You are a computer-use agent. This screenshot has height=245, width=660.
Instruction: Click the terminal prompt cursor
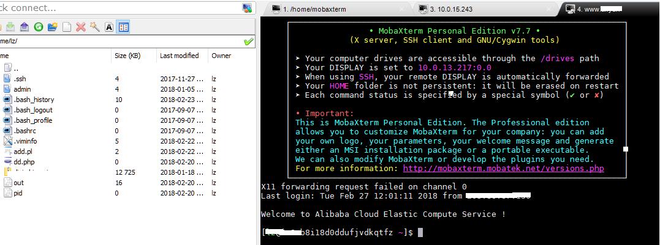[420, 232]
